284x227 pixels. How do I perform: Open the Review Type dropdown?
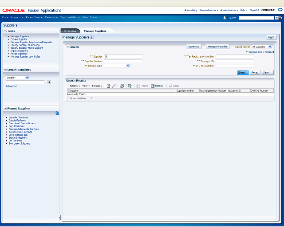coord(128,66)
